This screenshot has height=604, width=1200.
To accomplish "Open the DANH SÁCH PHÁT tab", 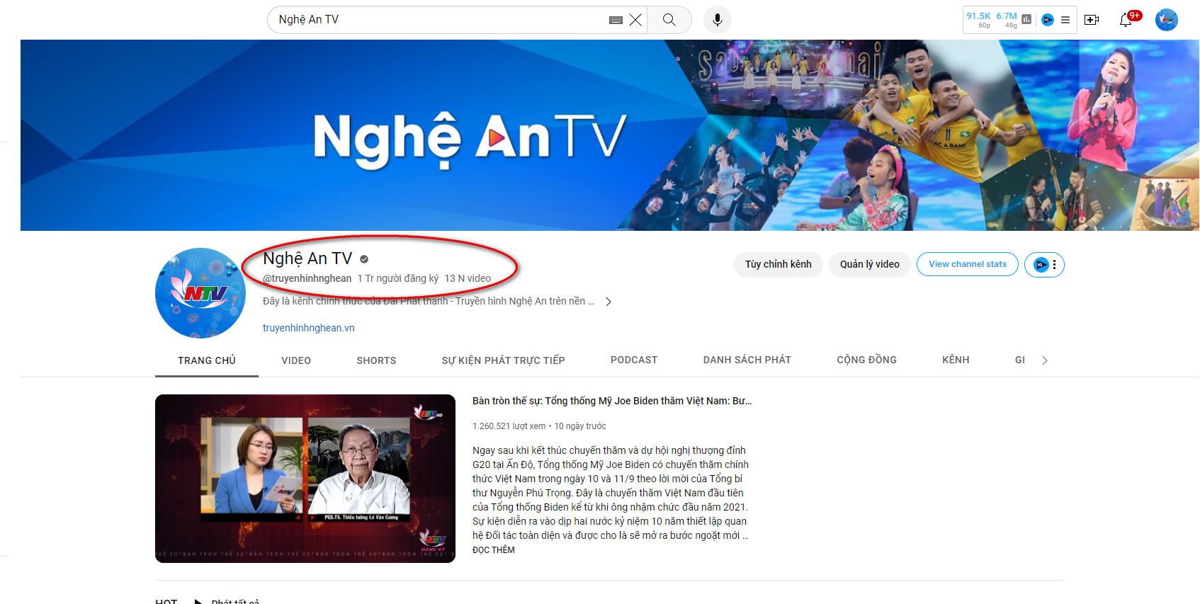I will click(747, 360).
